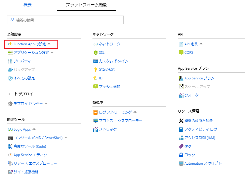Open プッシュ通知 link
This screenshot has height=177, width=245.
click(110, 86)
